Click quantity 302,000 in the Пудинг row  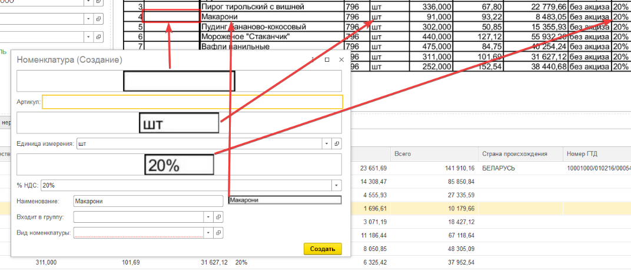pyautogui.click(x=437, y=27)
